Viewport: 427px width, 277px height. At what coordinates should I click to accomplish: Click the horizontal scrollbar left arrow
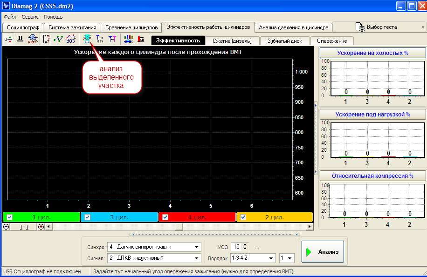49,227
